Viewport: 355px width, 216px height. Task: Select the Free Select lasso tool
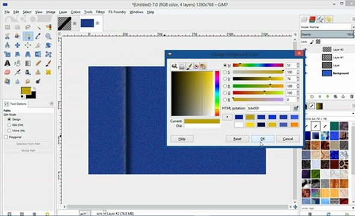28,28
